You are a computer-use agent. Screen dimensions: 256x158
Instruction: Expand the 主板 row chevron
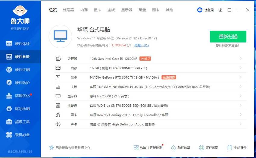pyautogui.click(x=241, y=87)
